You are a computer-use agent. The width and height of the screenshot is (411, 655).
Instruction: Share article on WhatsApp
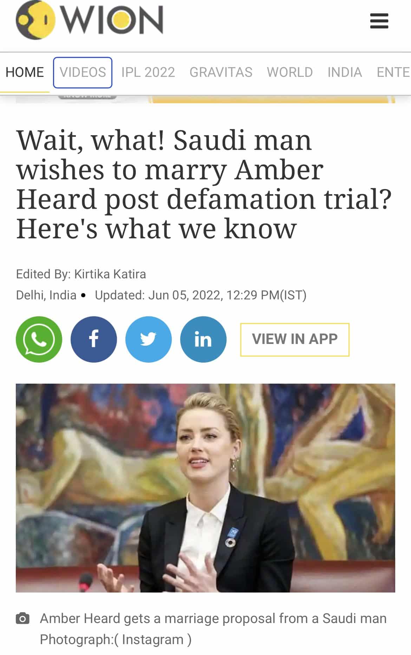point(39,339)
